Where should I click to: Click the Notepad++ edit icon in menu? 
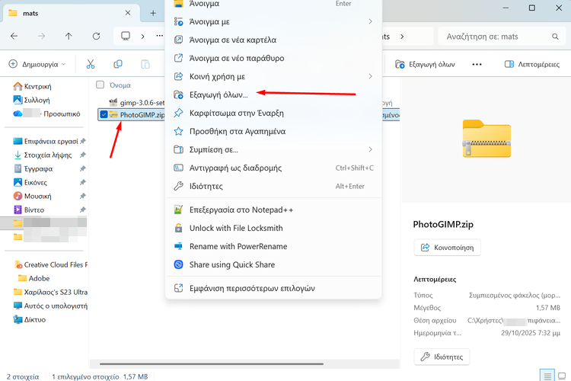tap(178, 210)
